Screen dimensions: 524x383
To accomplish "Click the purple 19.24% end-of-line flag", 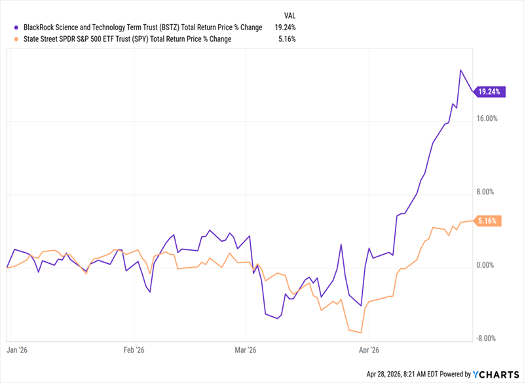I will tap(489, 92).
